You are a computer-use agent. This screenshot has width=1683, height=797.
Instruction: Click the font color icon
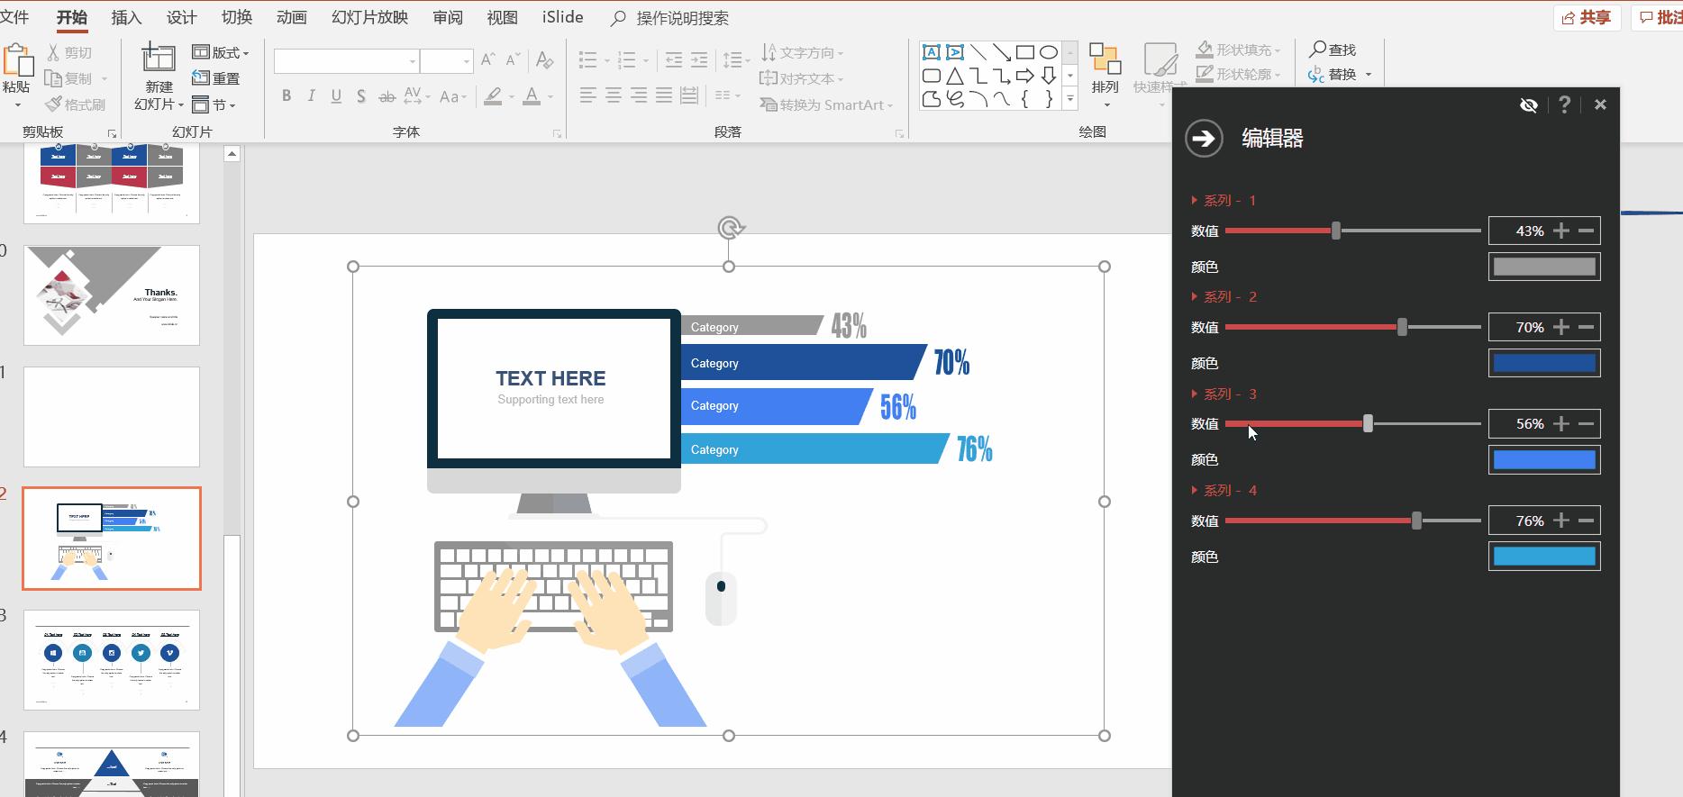pyautogui.click(x=532, y=96)
